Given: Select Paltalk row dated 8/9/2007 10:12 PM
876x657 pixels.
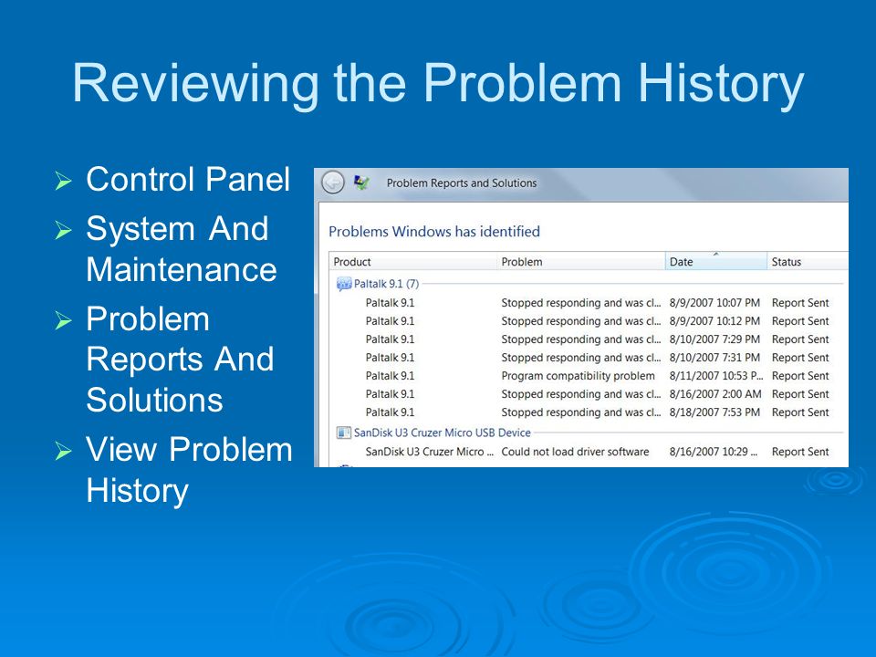Looking at the screenshot, I should coord(597,321).
